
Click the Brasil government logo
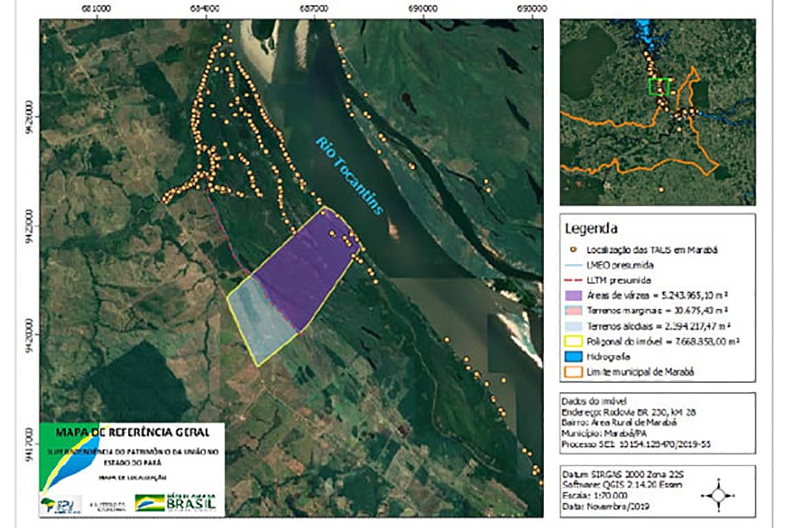click(175, 502)
